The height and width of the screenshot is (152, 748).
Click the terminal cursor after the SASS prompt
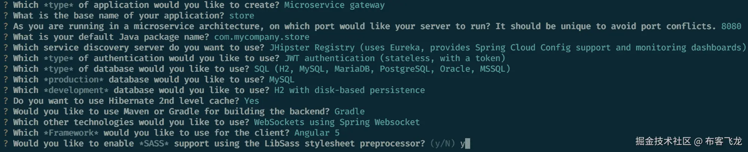[468, 144]
